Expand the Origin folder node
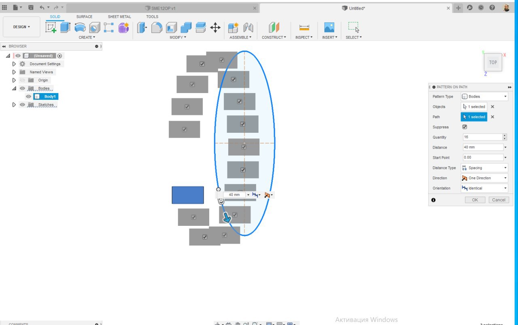The width and height of the screenshot is (518, 325). tap(14, 80)
